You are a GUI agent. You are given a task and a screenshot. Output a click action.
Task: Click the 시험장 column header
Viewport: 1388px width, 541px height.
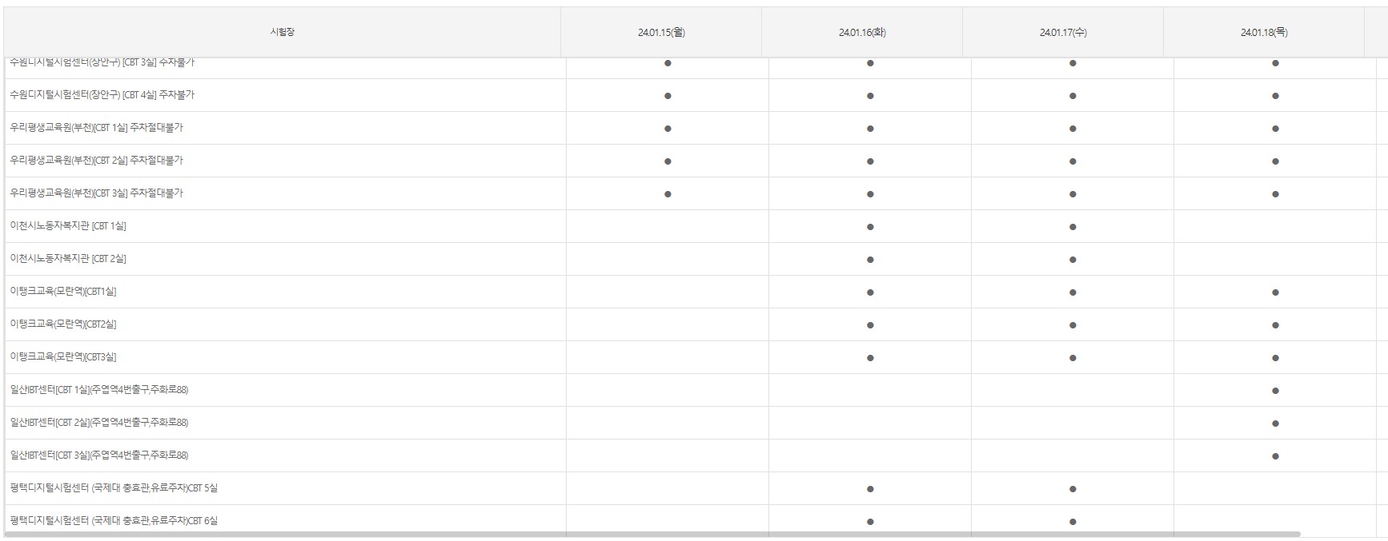pos(282,32)
